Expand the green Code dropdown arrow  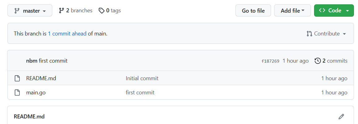tap(347, 11)
